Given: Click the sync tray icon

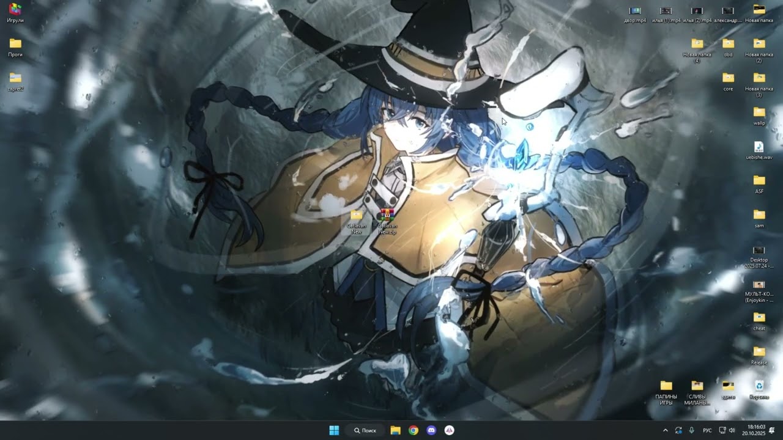Looking at the screenshot, I should coord(678,430).
